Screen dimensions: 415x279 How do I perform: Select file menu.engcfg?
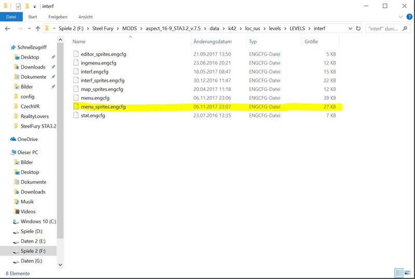pyautogui.click(x=95, y=98)
